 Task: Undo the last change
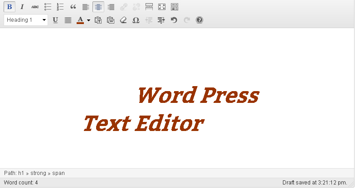(174, 20)
